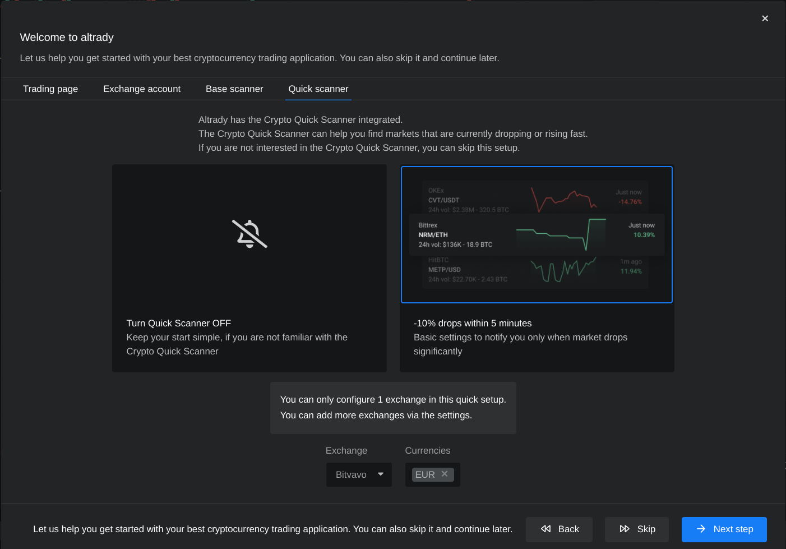Select the Quick scanner tab
The image size is (786, 549).
[318, 89]
